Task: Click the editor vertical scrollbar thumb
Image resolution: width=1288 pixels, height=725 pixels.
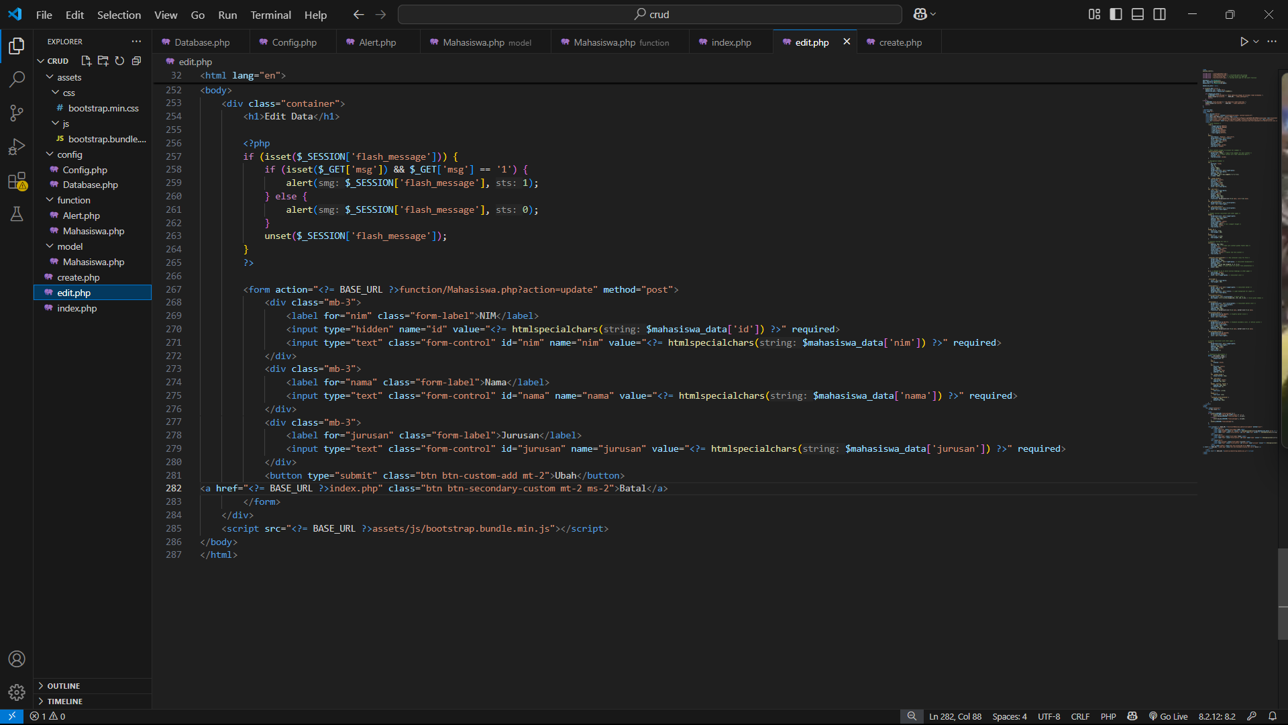Action: tap(1282, 594)
